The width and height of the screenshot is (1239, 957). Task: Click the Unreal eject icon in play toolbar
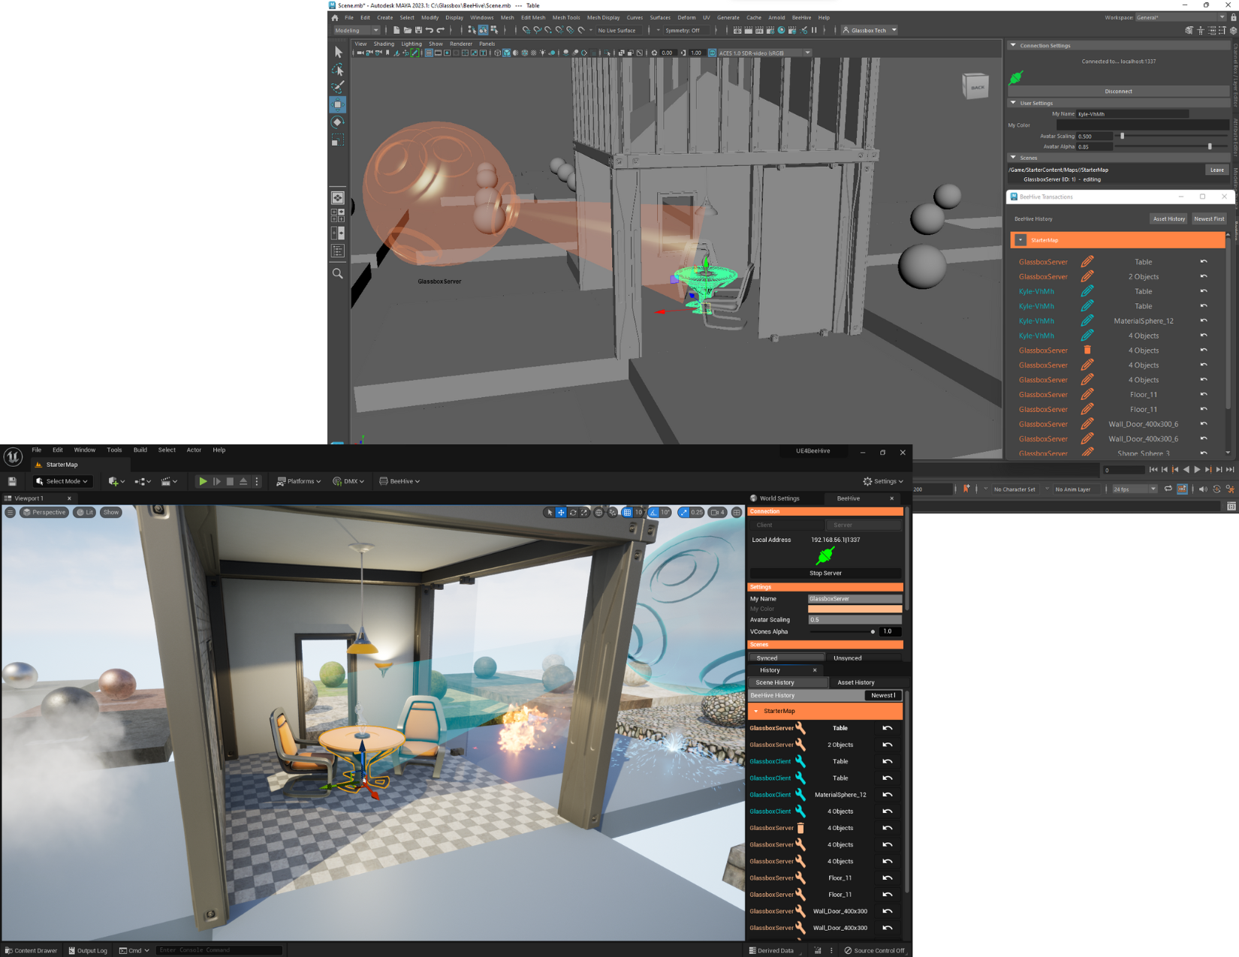coord(243,481)
